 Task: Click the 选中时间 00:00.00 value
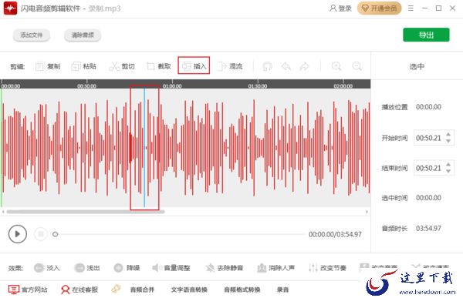click(x=428, y=198)
